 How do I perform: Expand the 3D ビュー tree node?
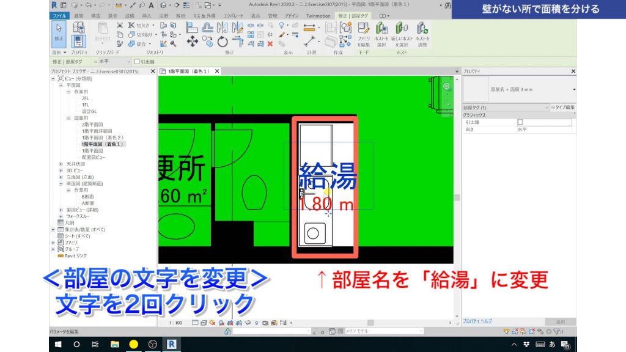point(60,170)
